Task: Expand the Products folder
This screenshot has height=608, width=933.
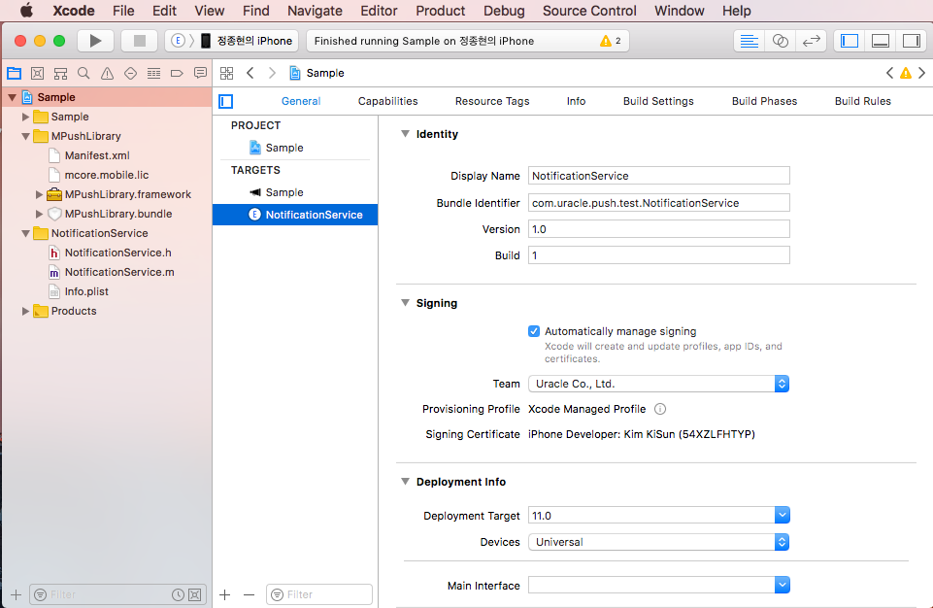Action: 25,311
